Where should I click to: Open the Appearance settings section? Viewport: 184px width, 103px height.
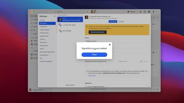click(44, 36)
